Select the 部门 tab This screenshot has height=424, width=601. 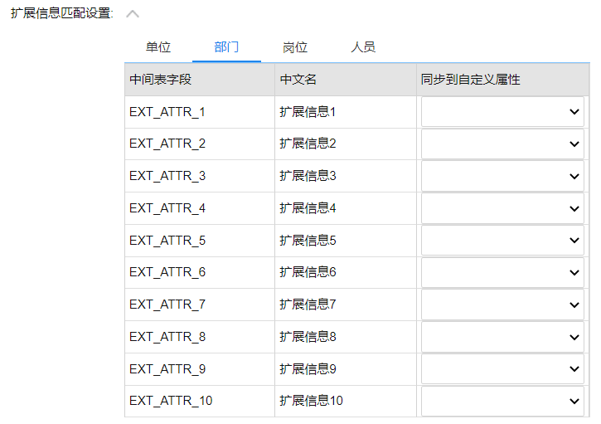coord(226,47)
